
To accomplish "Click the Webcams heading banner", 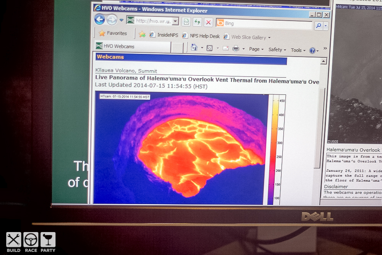I will point(191,59).
